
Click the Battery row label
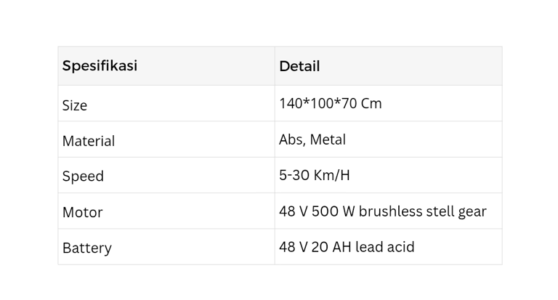click(x=87, y=248)
